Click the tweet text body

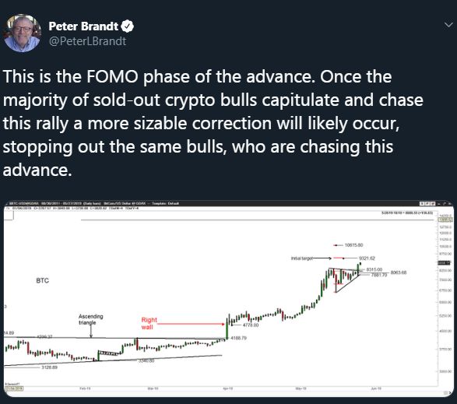(x=213, y=123)
